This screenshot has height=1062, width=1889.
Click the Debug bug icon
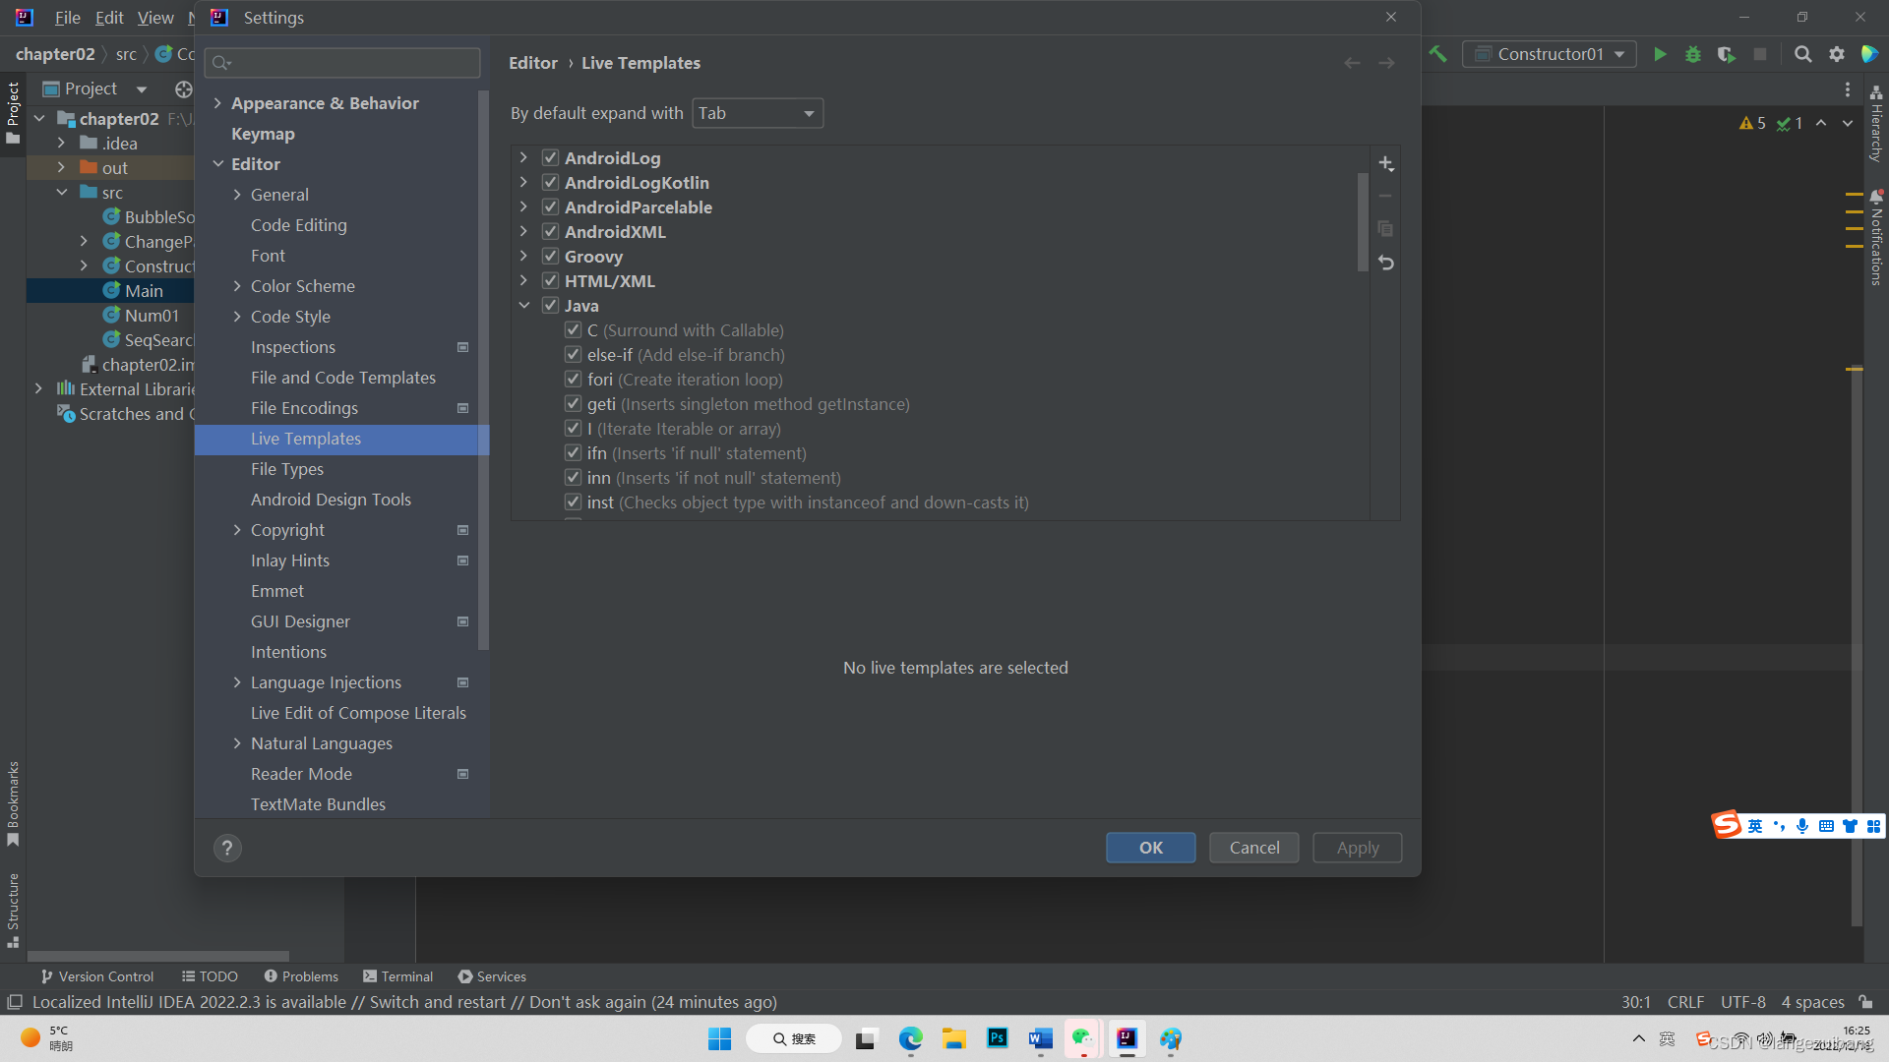coord(1693,54)
